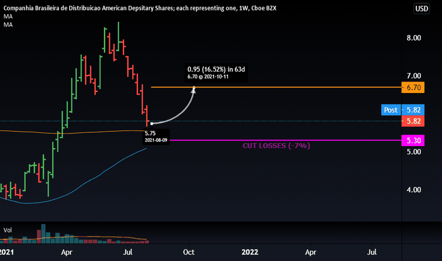The width and height of the screenshot is (442, 261).
Task: Click the first MA indicator label
Action: pos(8,16)
